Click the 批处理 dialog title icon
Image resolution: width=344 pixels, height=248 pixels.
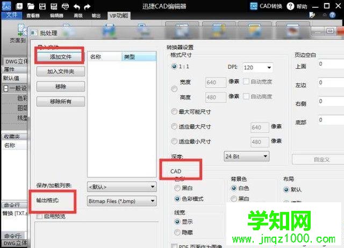(33, 33)
